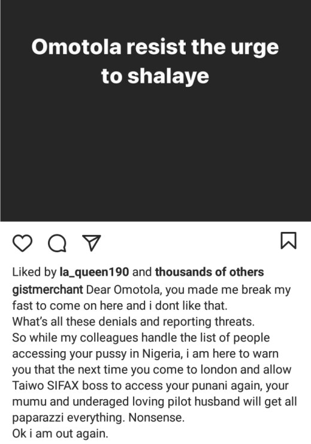The image size is (311, 444).
Task: Click the 'Omotola resist the urge' headline text
Action: 155,47
